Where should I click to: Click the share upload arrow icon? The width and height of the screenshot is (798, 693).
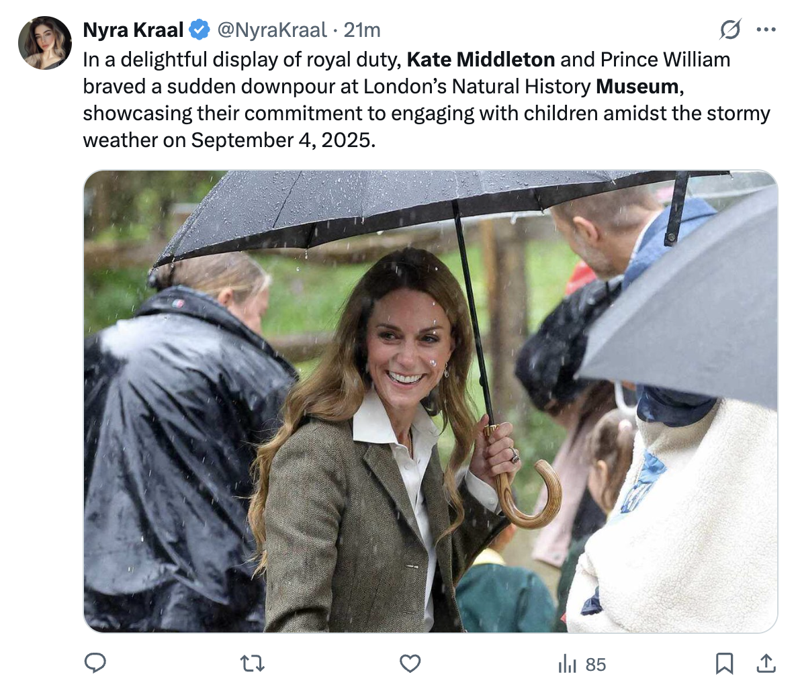(764, 663)
